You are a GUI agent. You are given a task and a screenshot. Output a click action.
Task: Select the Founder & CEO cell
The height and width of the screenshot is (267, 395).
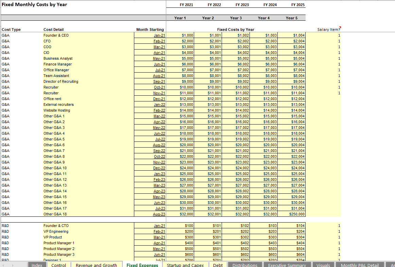[88, 35]
